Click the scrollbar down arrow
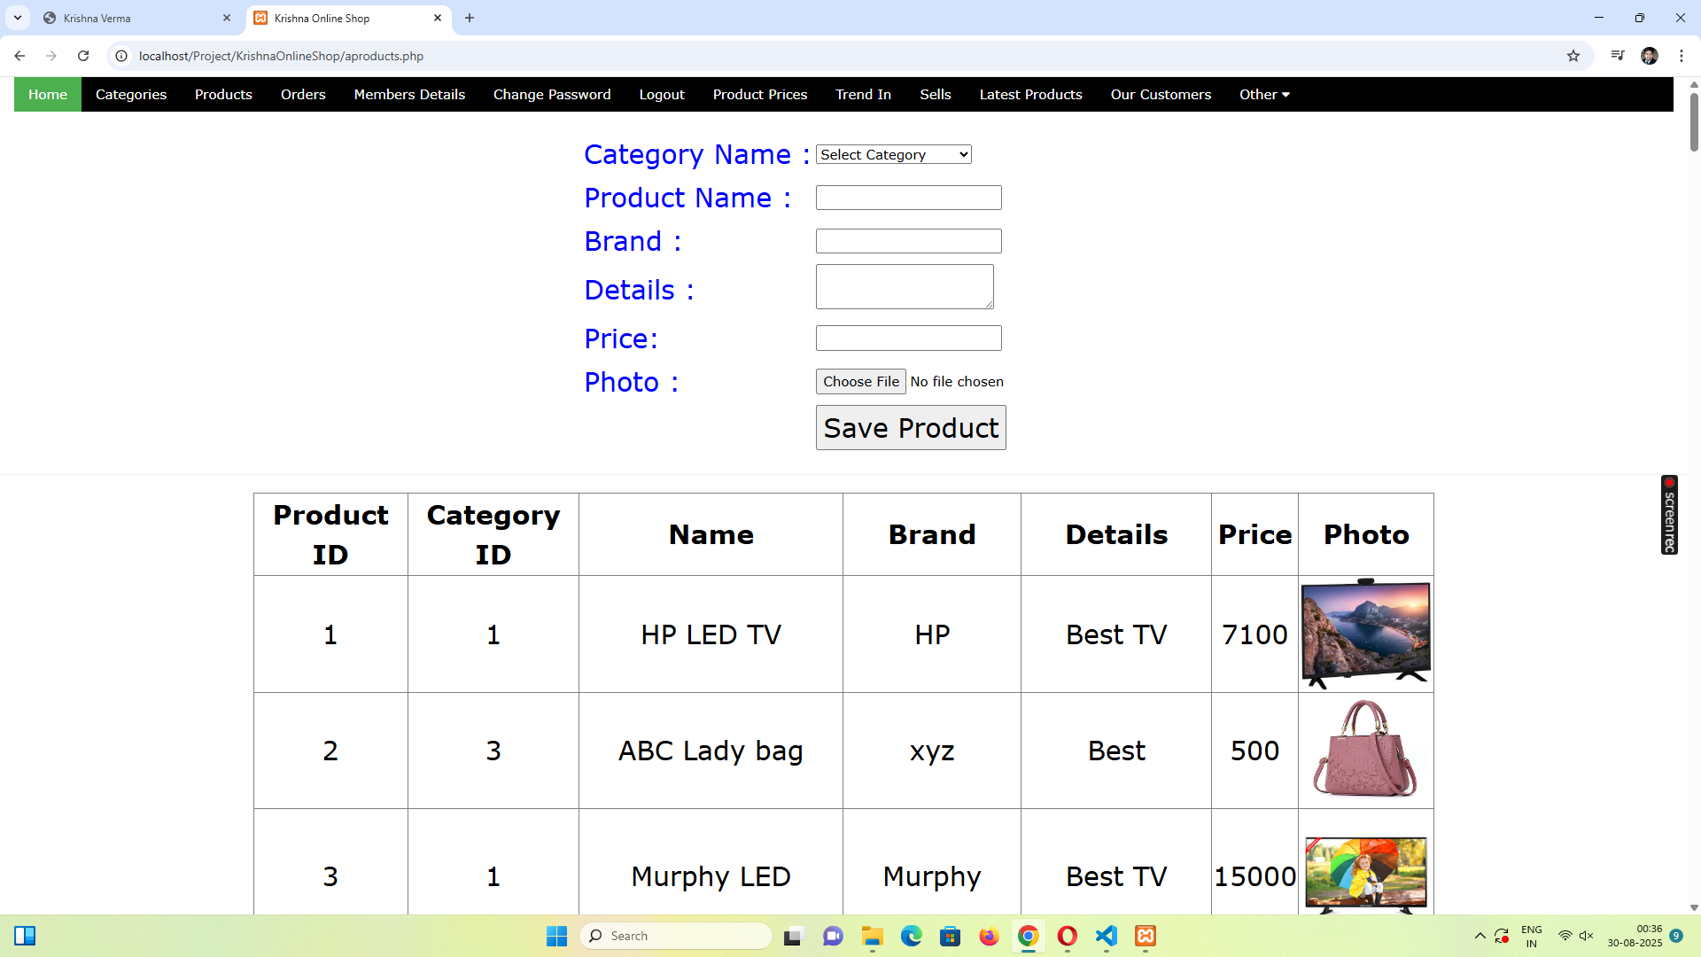 click(x=1694, y=907)
